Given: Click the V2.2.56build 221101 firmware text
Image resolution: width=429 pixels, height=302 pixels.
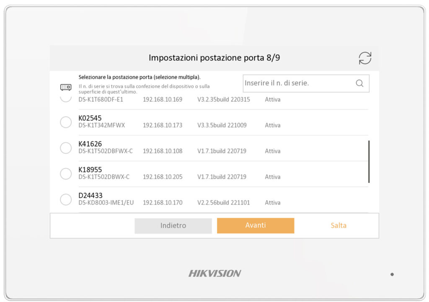Looking at the screenshot, I should click(223, 203).
